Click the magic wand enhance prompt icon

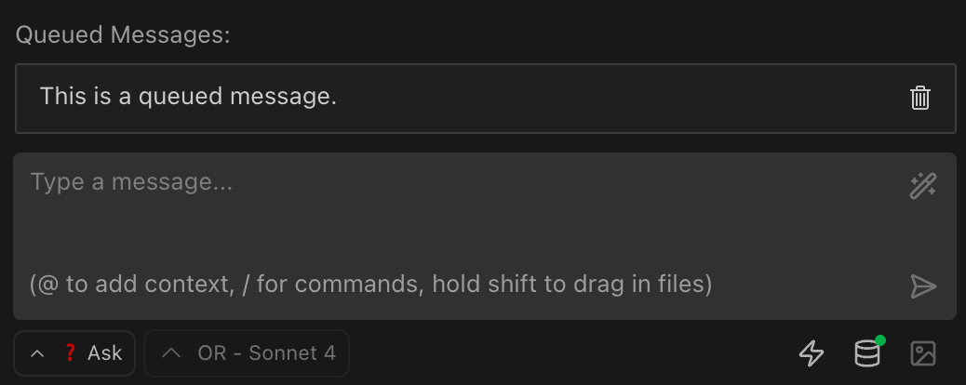(922, 185)
